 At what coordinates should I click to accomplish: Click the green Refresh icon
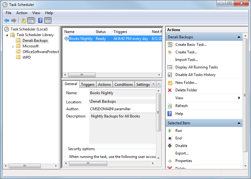click(170, 106)
